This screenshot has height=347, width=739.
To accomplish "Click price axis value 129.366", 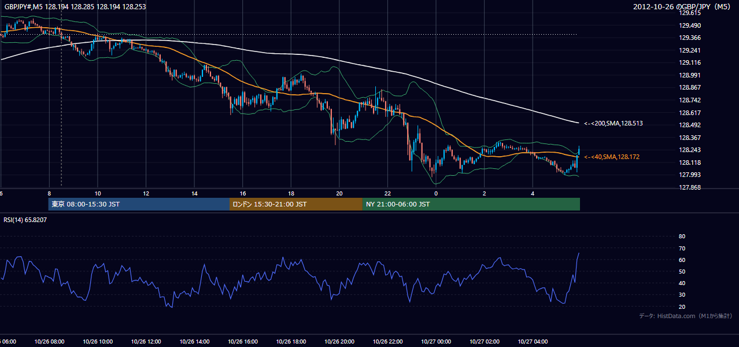I will coord(690,38).
